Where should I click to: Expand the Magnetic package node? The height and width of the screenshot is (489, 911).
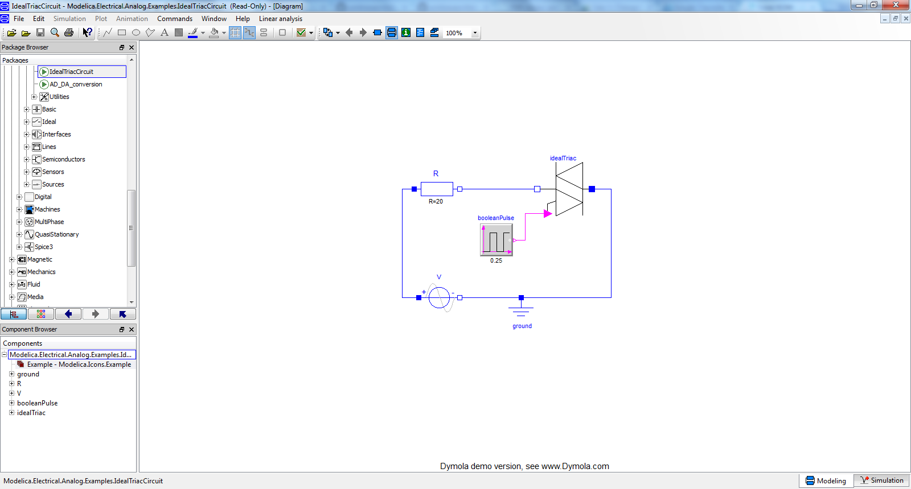[x=12, y=259]
